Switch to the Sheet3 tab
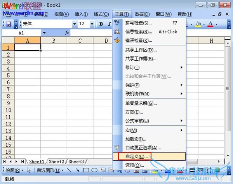This screenshot has width=233, height=184. [x=76, y=161]
